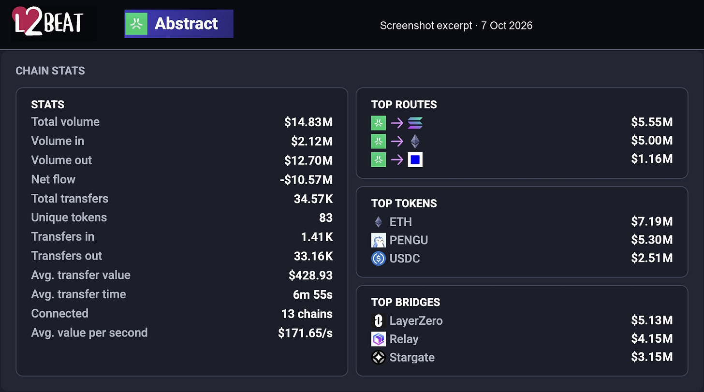The width and height of the screenshot is (704, 392).
Task: Click the PENGU penguin token icon
Action: [379, 240]
